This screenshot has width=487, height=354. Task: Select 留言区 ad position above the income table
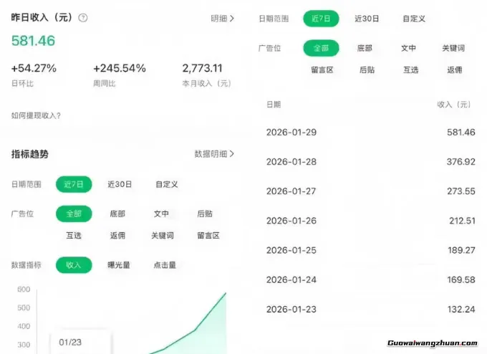click(322, 70)
